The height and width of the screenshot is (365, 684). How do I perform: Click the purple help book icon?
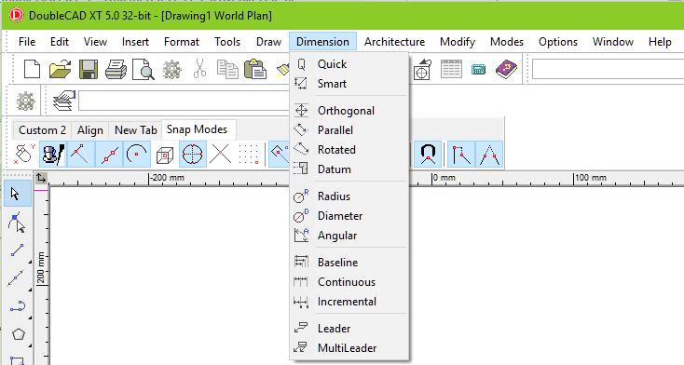[x=506, y=69]
